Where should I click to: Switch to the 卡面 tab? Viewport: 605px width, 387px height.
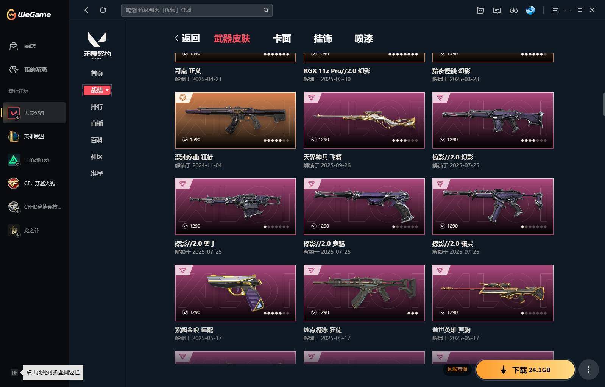coord(282,39)
